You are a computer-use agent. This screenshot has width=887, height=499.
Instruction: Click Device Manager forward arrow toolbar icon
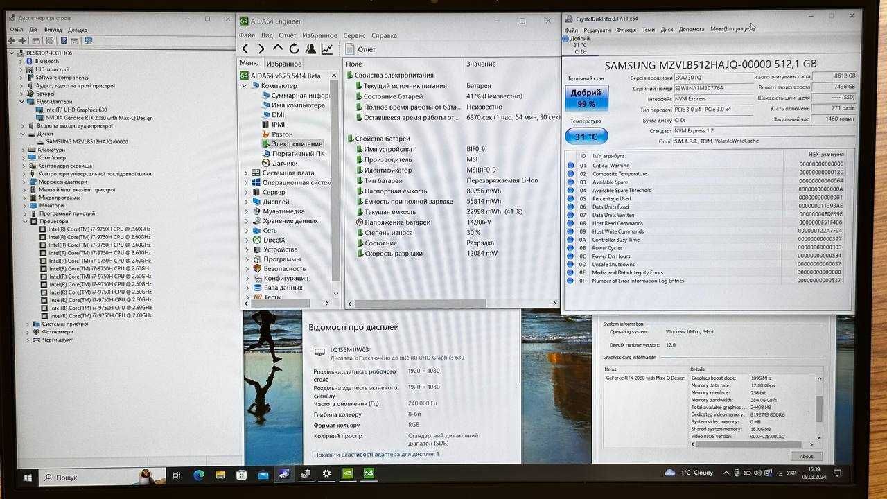click(x=24, y=41)
